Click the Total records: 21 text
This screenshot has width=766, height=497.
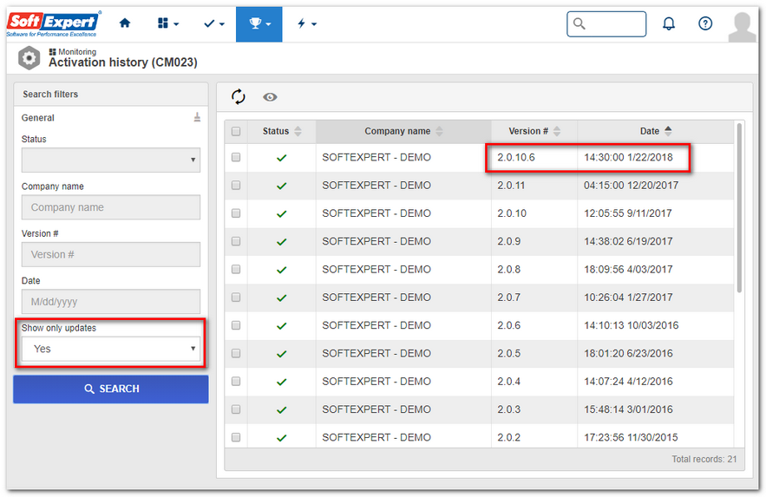(x=704, y=459)
